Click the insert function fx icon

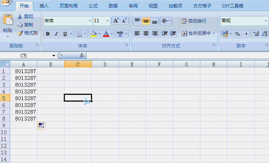(x=81, y=56)
